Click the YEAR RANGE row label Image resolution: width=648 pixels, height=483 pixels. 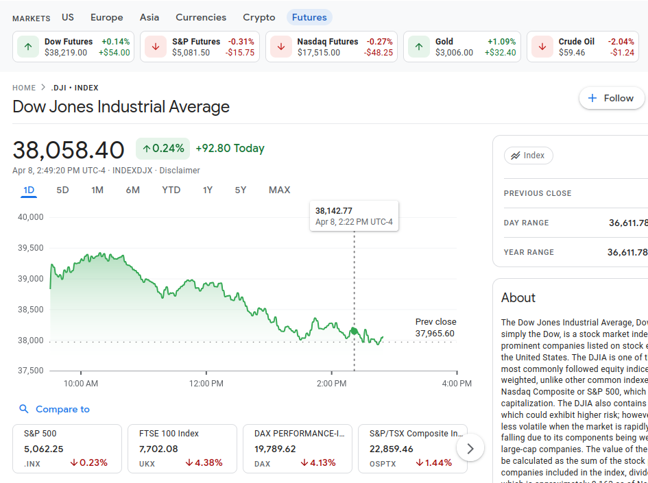(529, 252)
